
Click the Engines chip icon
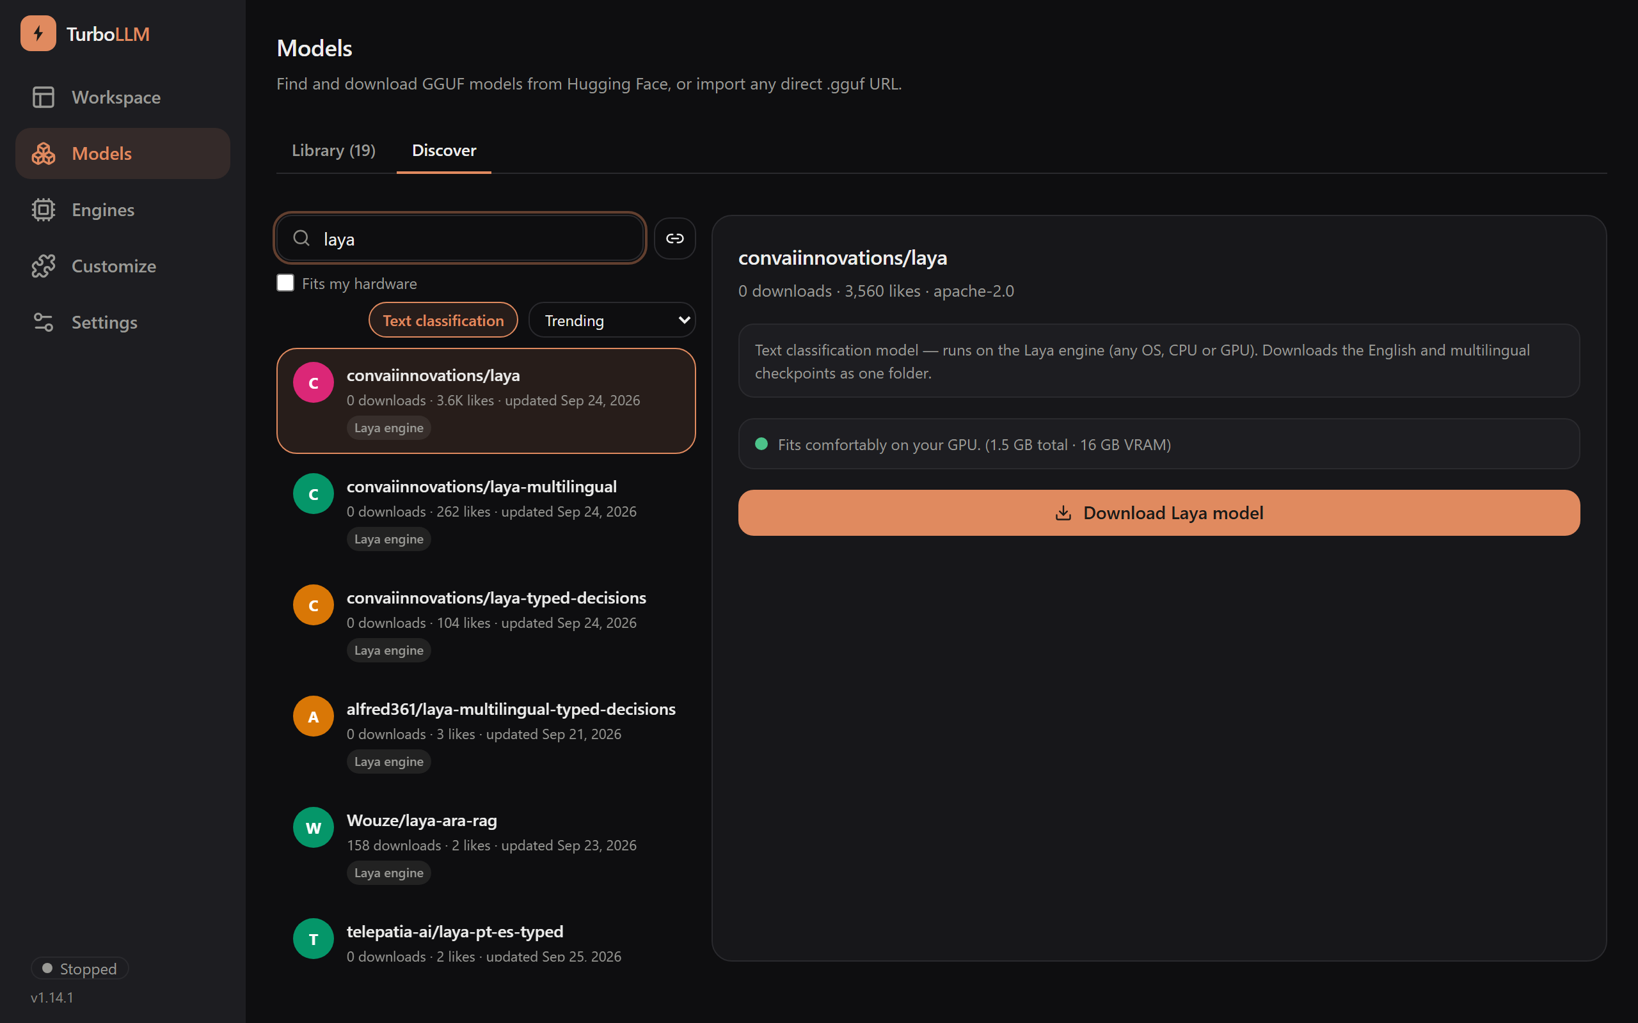click(44, 210)
